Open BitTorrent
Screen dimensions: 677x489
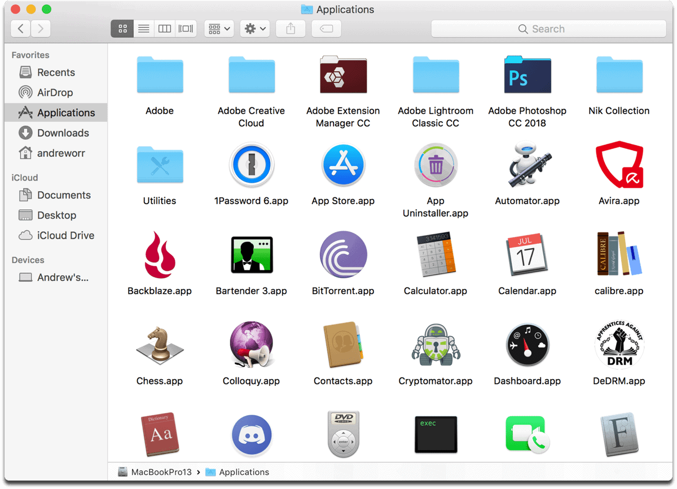tap(343, 254)
